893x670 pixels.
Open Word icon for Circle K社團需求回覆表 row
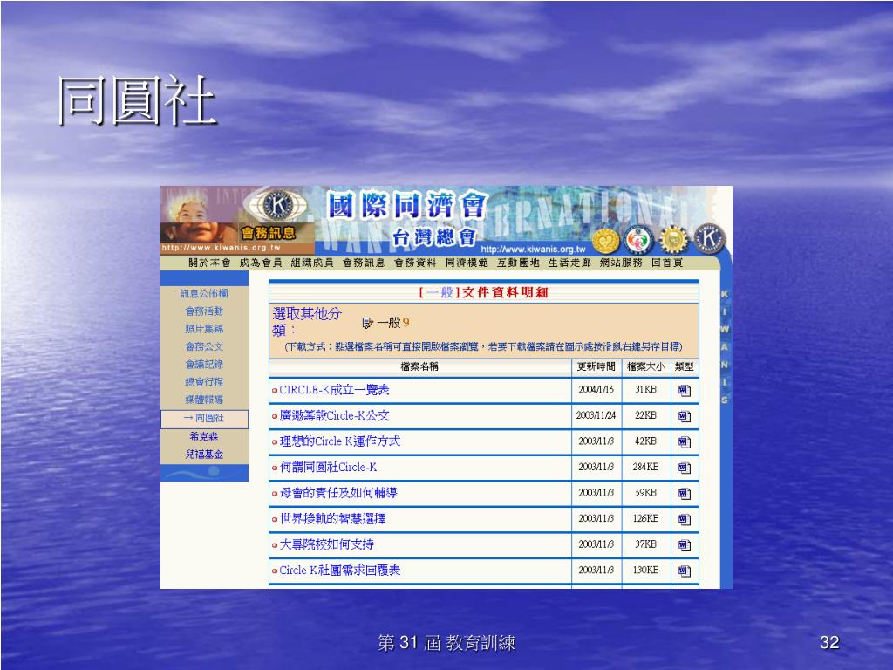(684, 571)
